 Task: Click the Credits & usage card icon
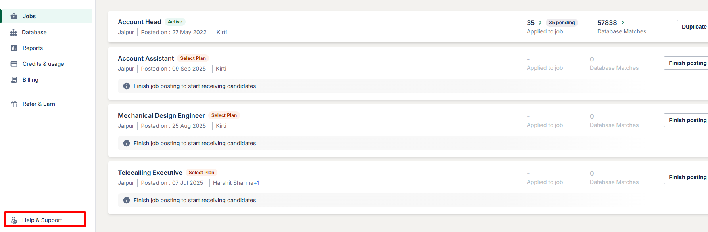[14, 64]
